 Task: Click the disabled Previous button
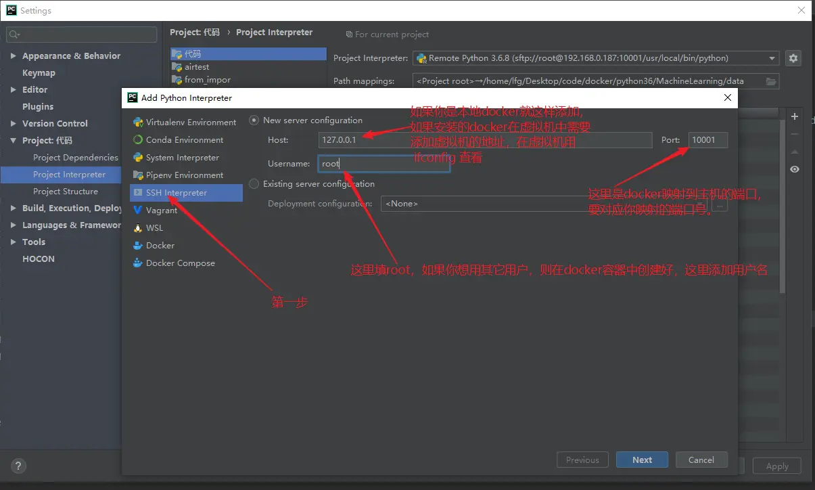click(582, 460)
